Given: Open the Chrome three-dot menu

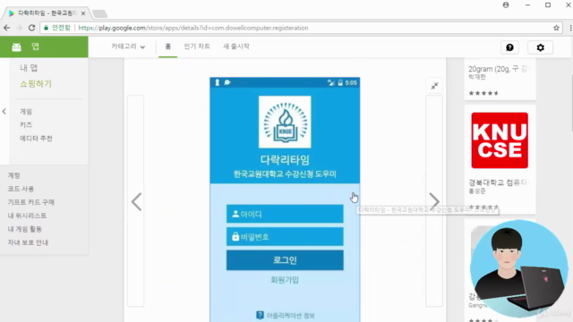Looking at the screenshot, I should (570, 28).
